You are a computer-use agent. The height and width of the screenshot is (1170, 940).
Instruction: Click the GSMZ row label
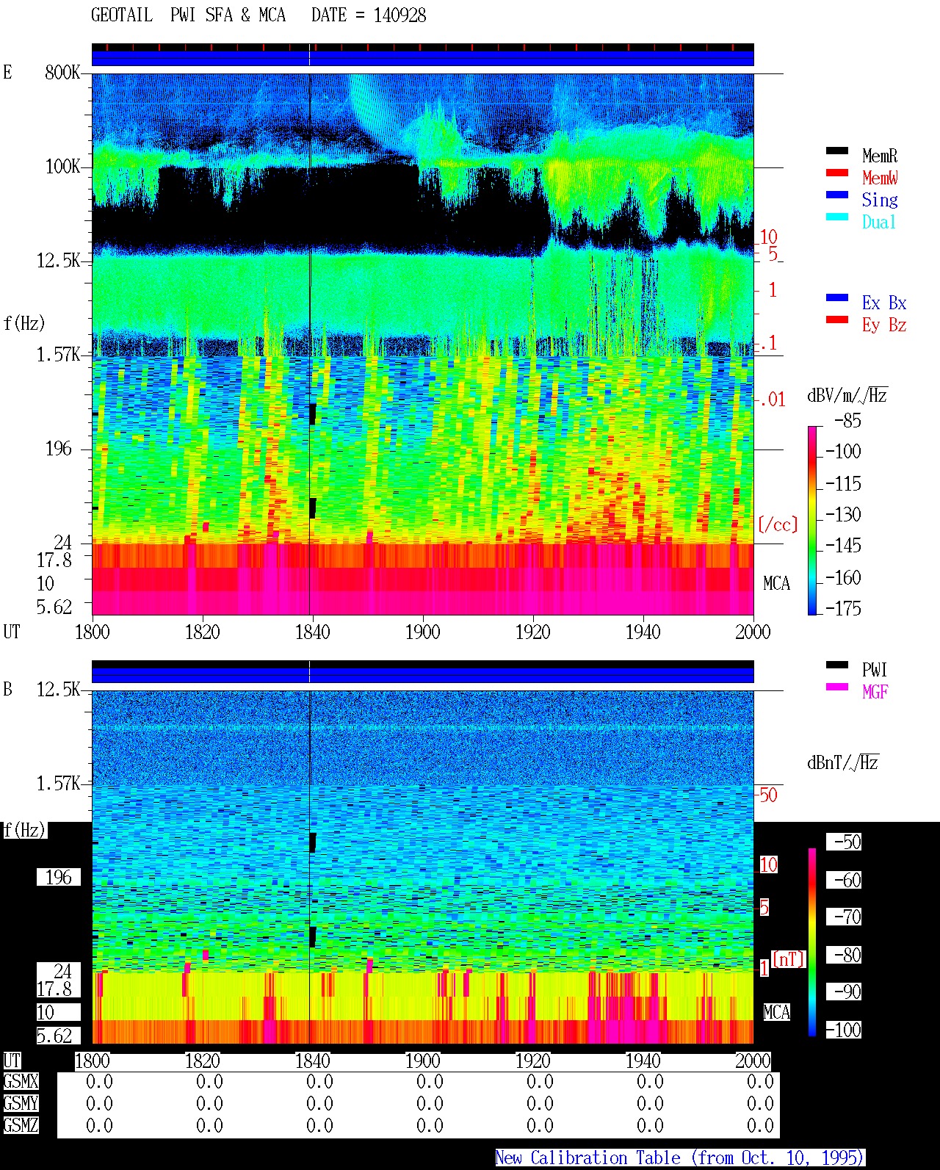coord(21,1125)
